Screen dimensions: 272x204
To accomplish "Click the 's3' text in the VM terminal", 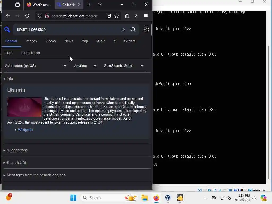I will pyautogui.click(x=155, y=165).
